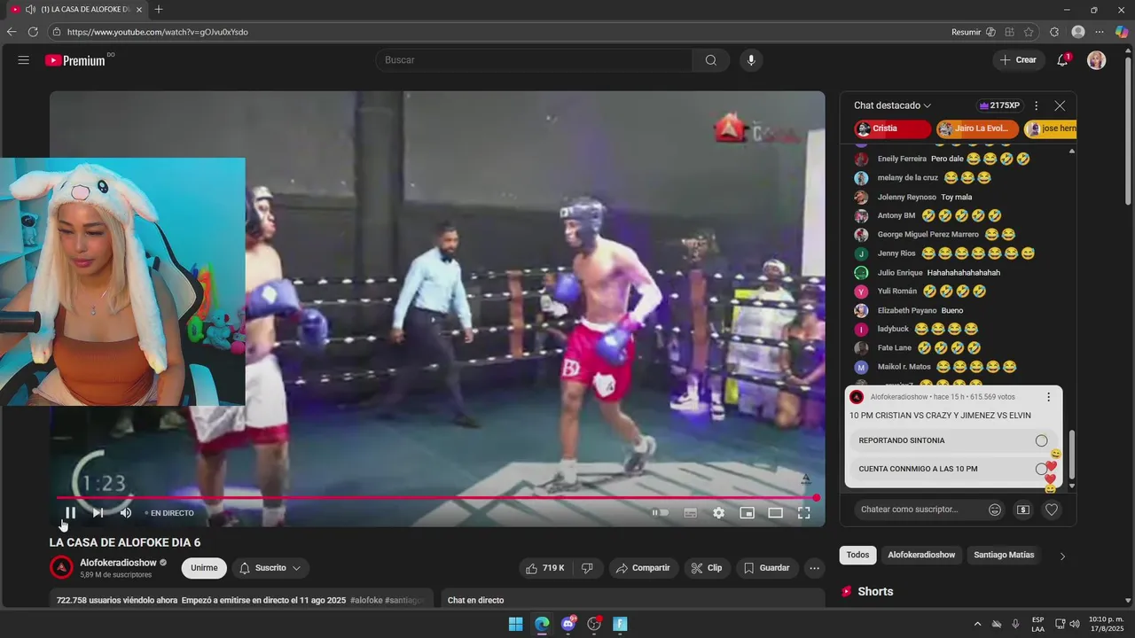Show more filter chips with arrow
1135x638 pixels.
click(x=1062, y=556)
